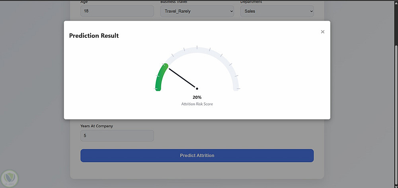Screen dimensions: 398x188
Task: Click the Predict Attrition button
Action: click(x=197, y=155)
